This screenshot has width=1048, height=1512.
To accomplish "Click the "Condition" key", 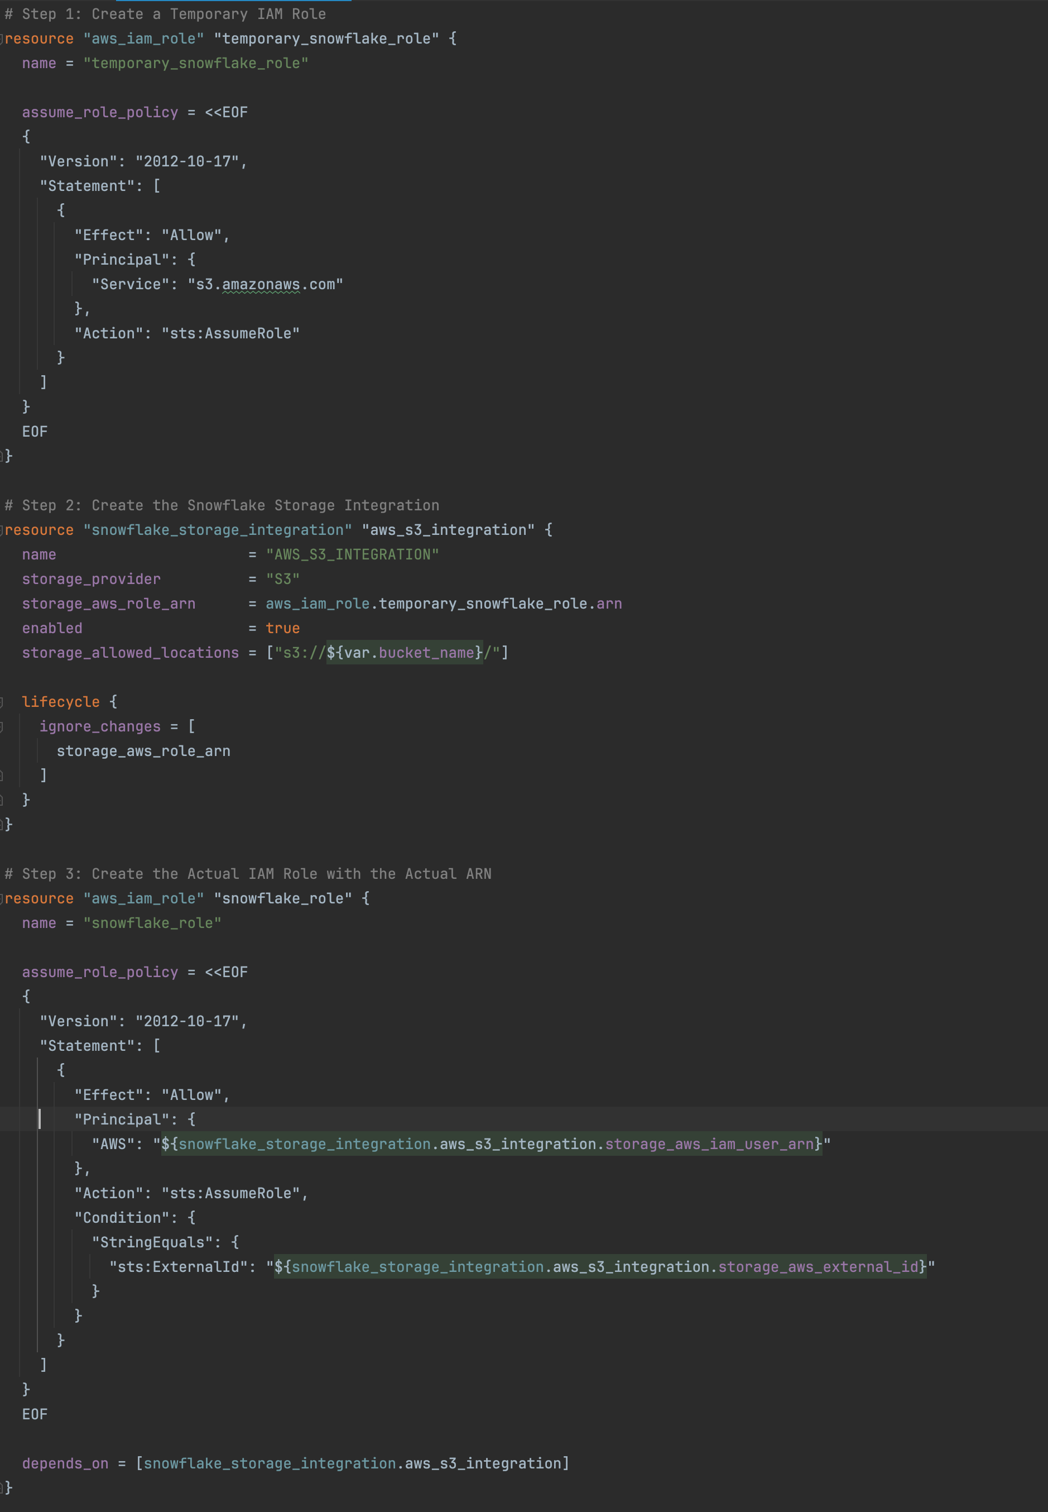I will (x=122, y=1217).
